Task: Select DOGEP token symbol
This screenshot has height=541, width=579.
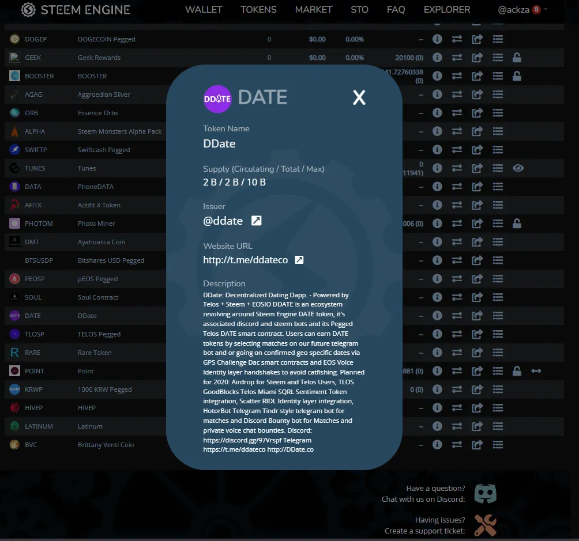Action: pyautogui.click(x=35, y=39)
